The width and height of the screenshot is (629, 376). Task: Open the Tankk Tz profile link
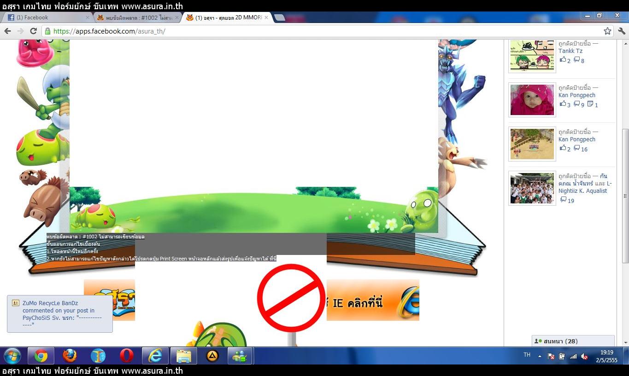570,51
